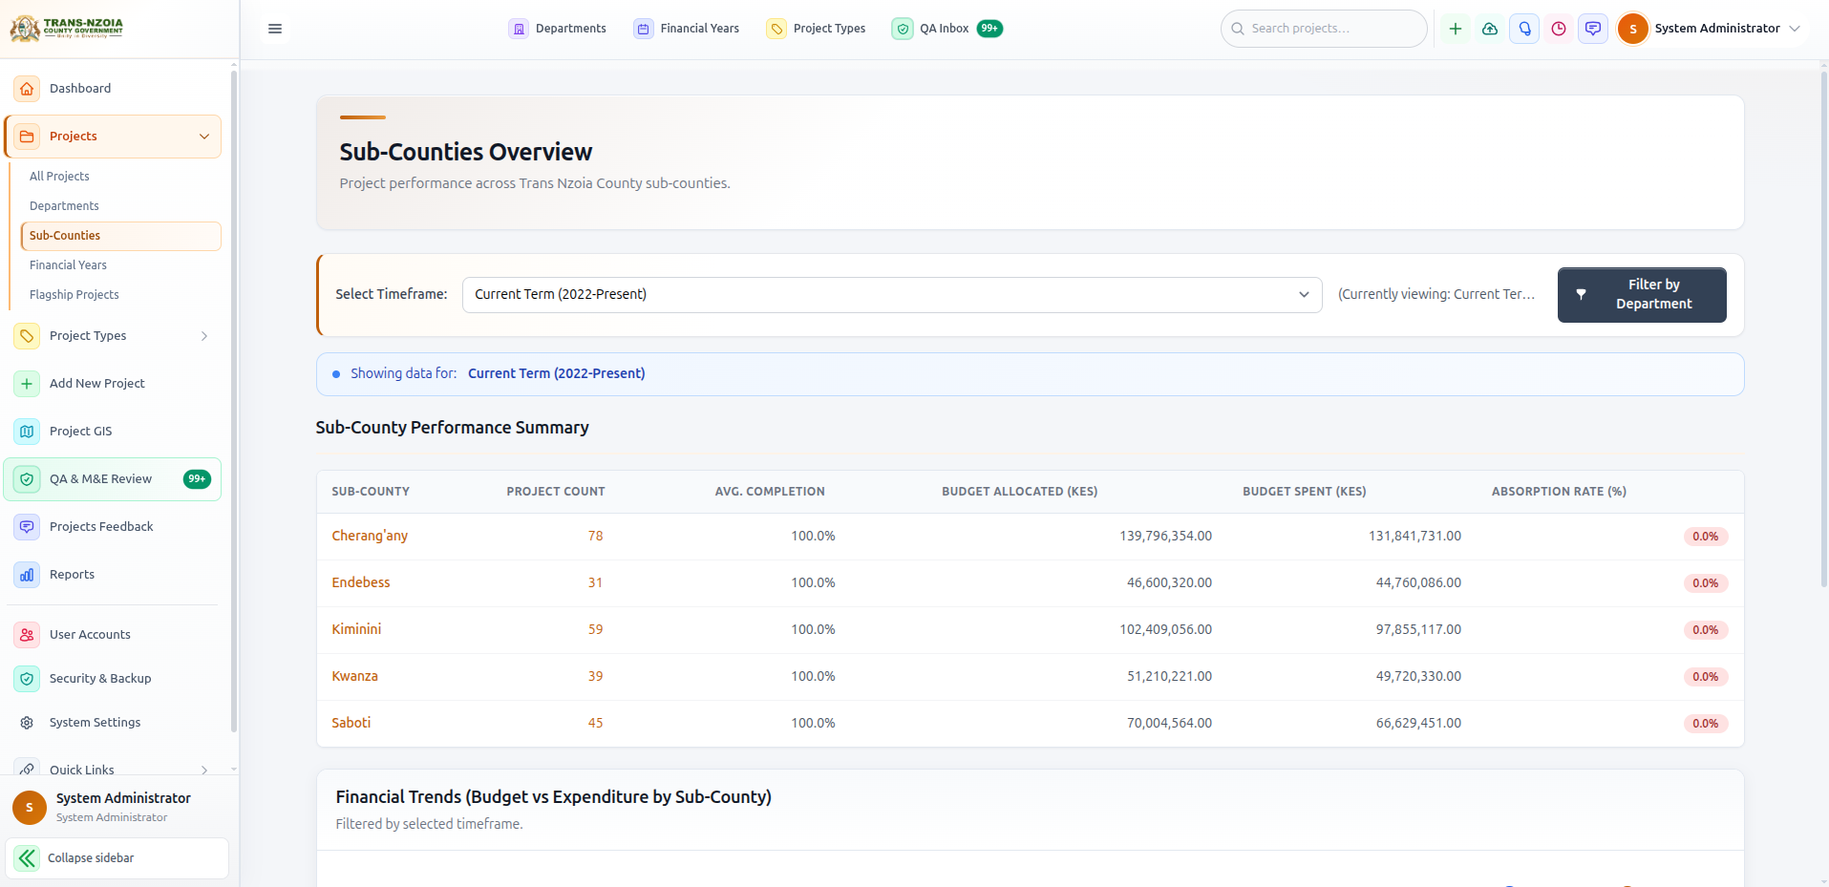The image size is (1829, 887).
Task: Click the QA Inbox 99+ badge
Action: click(989, 29)
